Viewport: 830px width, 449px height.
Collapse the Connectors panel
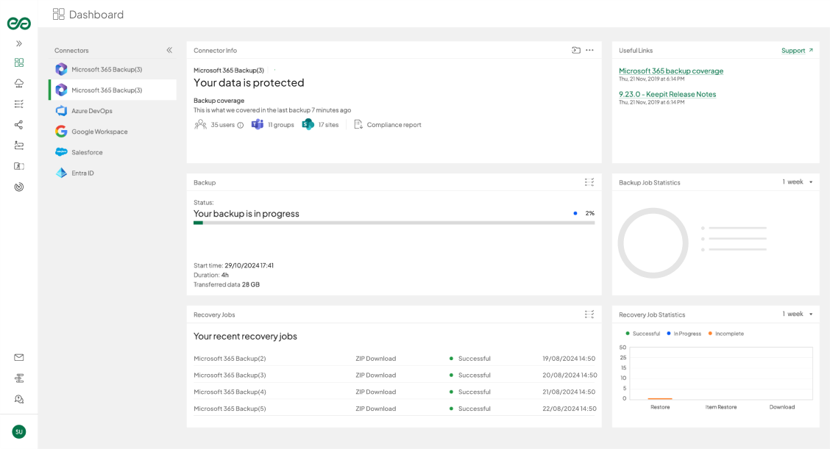169,50
